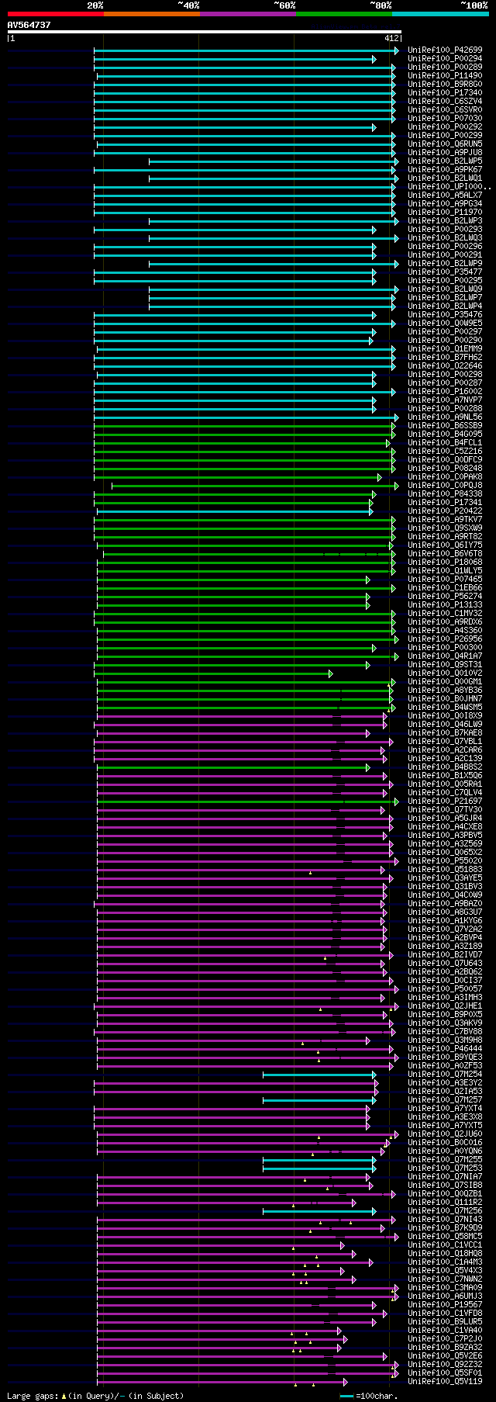Click the white query sequence ruler bar
Viewport: 496px width, 1402px height.
[204, 32]
